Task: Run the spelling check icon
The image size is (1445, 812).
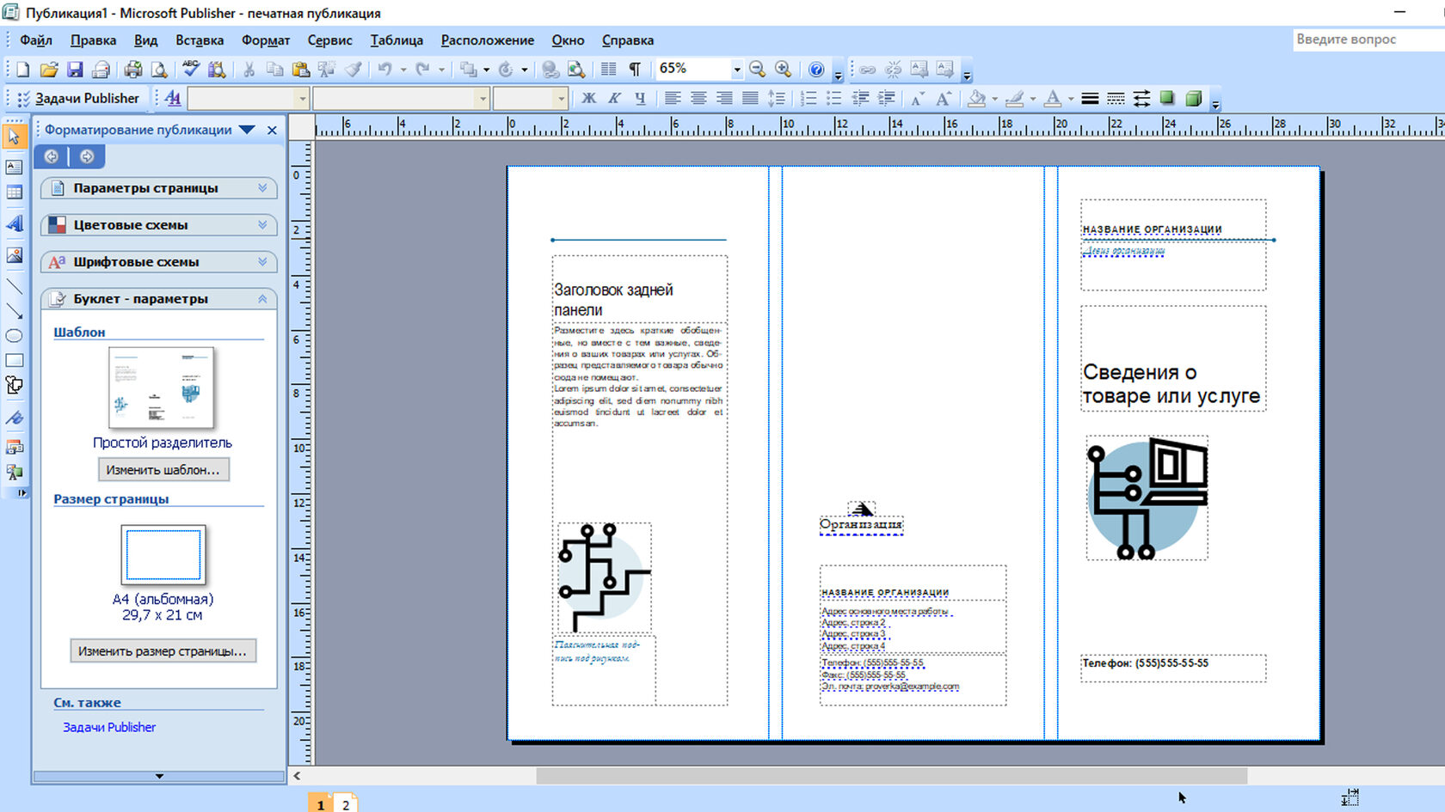Action: [x=191, y=70]
